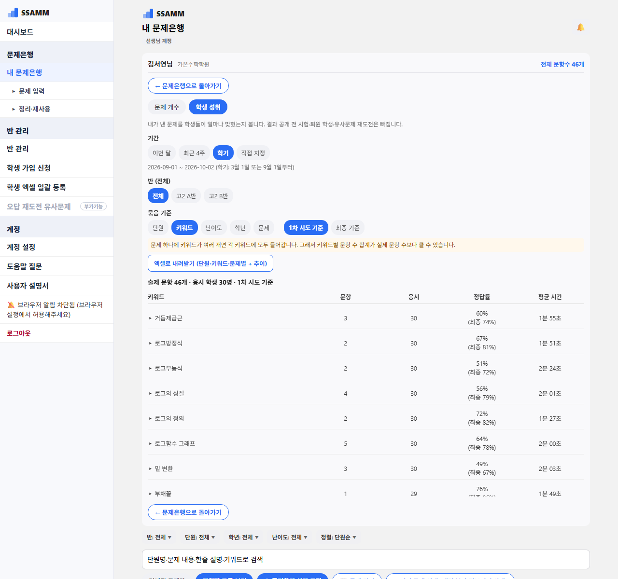The width and height of the screenshot is (618, 579).
Task: Select the 최근 4주 period option
Action: pos(194,153)
